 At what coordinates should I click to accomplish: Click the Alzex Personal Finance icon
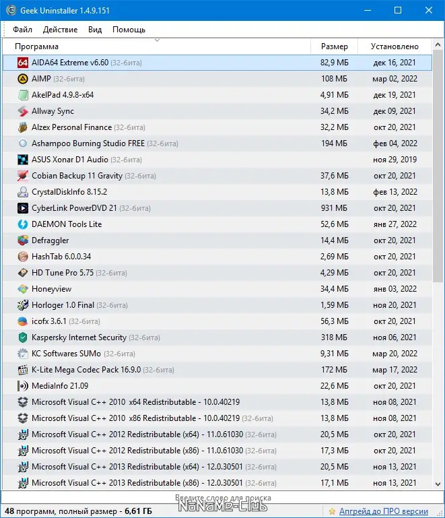(23, 127)
